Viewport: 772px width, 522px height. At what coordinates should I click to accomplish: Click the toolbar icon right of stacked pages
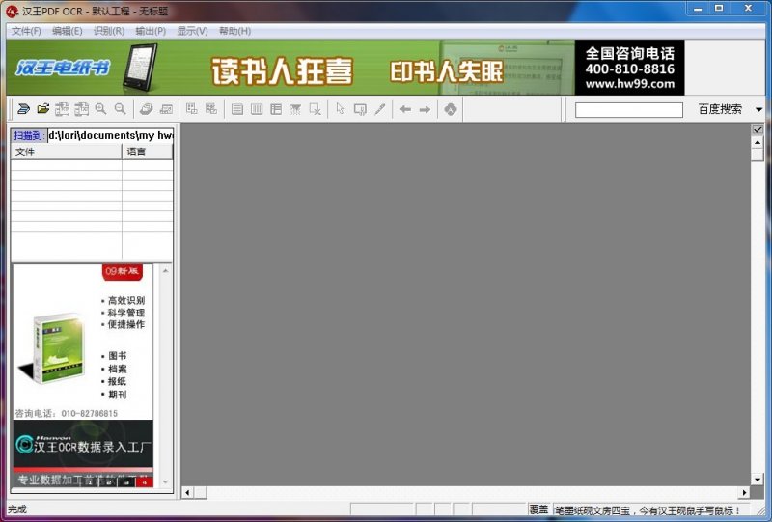pyautogui.click(x=166, y=109)
